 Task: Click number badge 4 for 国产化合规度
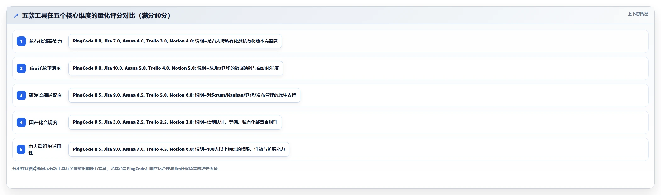coord(21,122)
